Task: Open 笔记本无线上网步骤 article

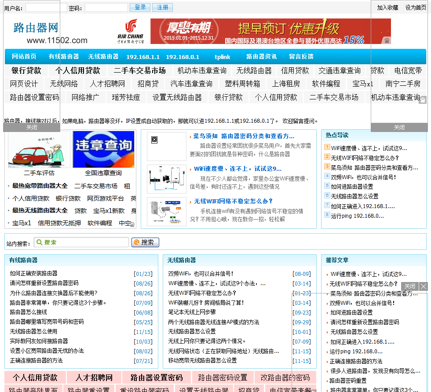Action: tap(192, 312)
